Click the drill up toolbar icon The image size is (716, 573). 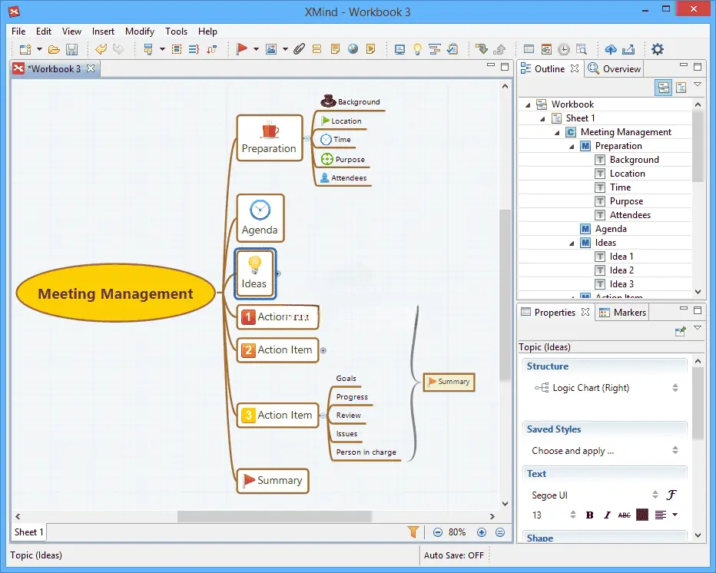(499, 49)
